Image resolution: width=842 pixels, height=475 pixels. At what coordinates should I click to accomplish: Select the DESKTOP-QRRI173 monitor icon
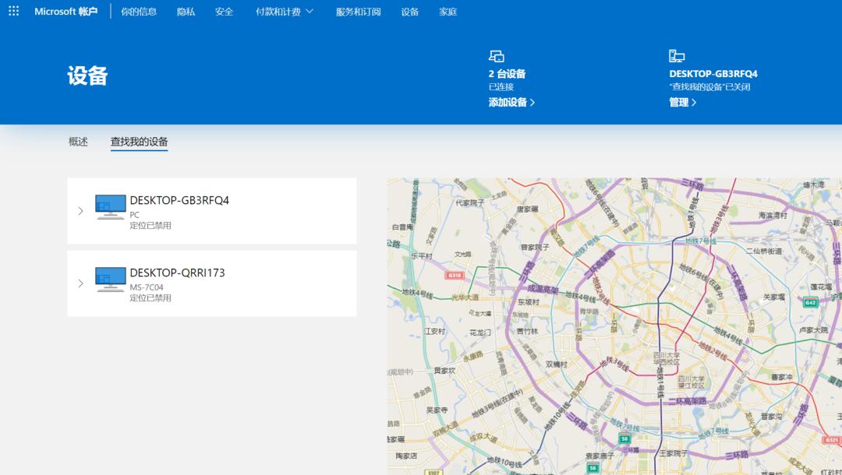(110, 278)
